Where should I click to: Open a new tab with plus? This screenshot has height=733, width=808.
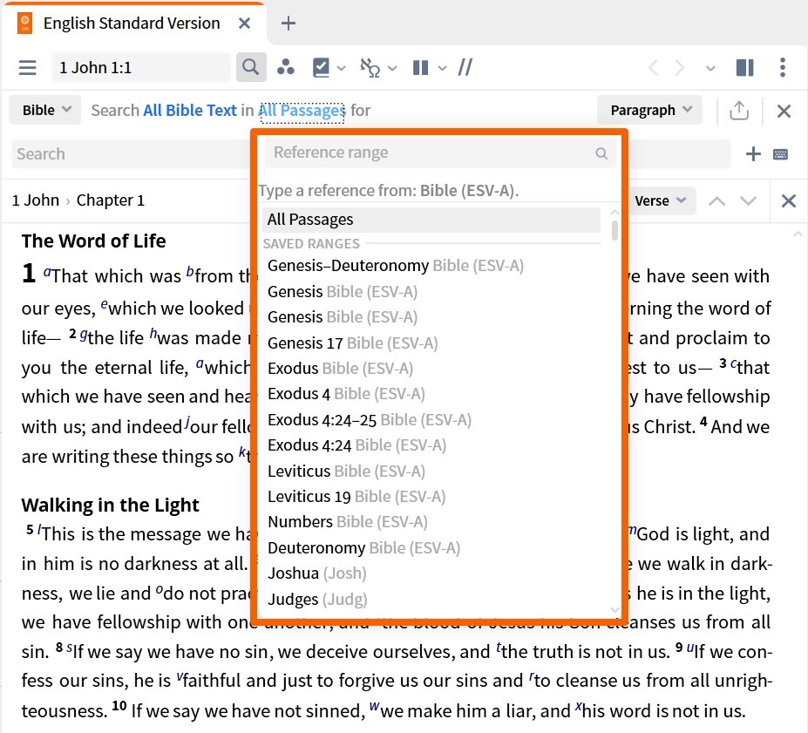pos(289,24)
